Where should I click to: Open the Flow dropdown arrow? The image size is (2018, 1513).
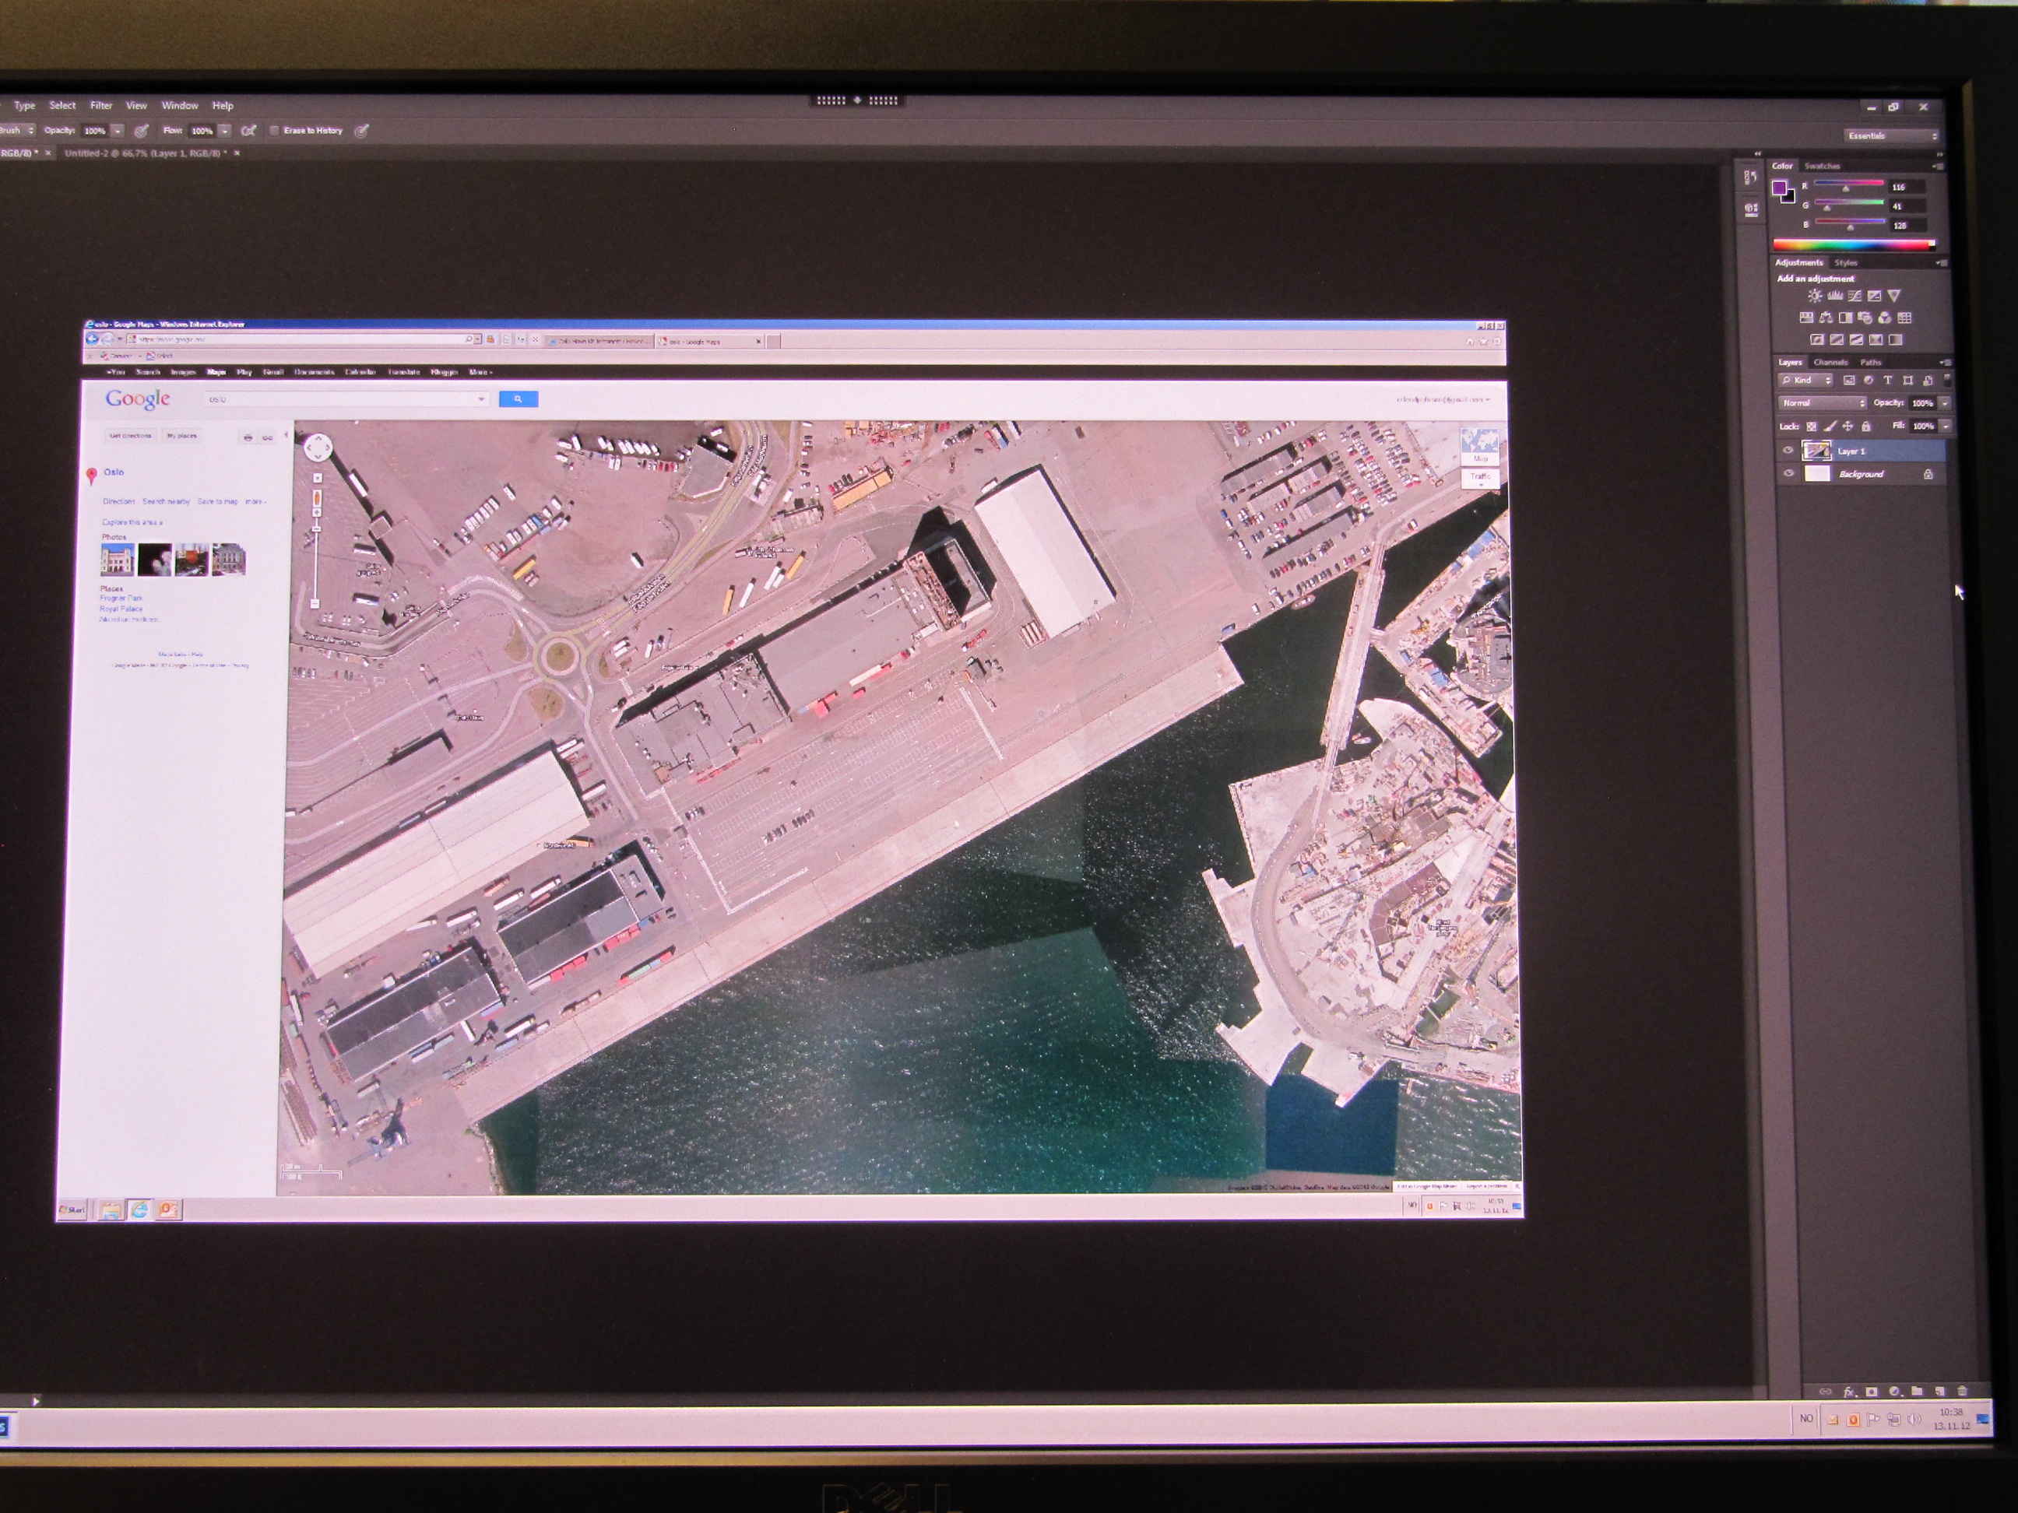(225, 132)
